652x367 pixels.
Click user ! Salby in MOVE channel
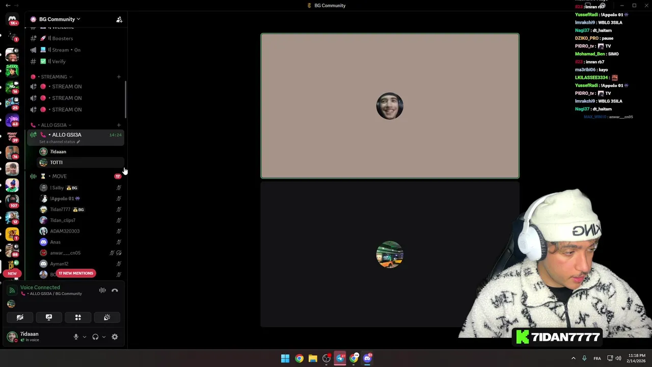[x=80, y=188]
